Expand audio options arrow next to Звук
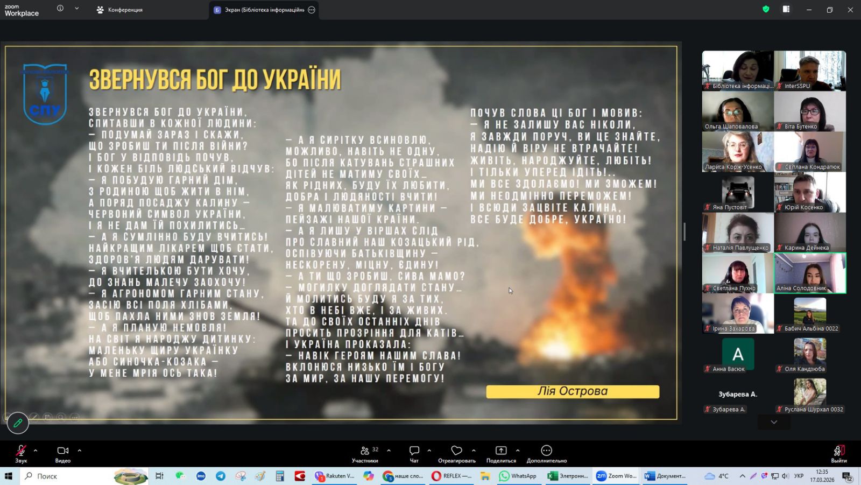This screenshot has height=485, width=861. (36, 451)
